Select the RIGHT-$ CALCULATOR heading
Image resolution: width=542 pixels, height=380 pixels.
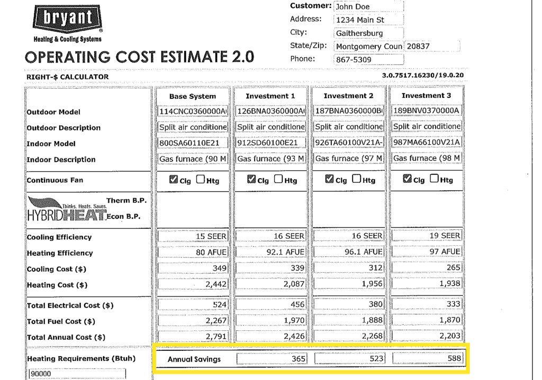(x=67, y=77)
